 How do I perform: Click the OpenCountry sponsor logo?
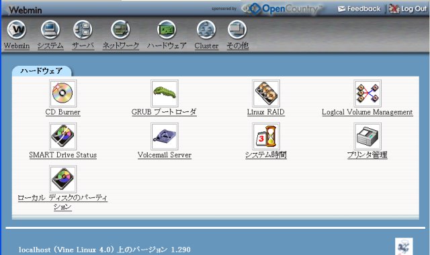pyautogui.click(x=282, y=9)
